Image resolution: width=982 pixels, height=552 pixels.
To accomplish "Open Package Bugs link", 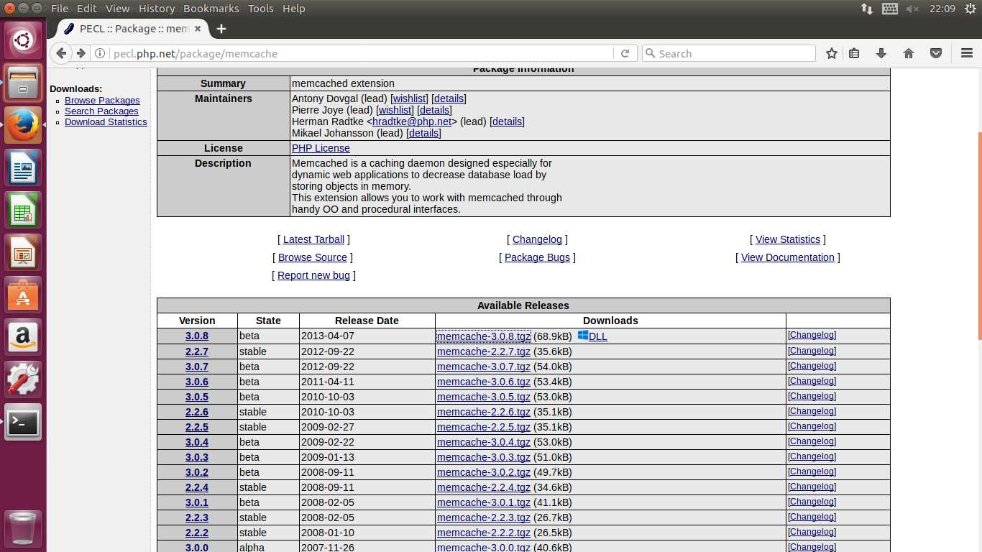I will pos(537,257).
